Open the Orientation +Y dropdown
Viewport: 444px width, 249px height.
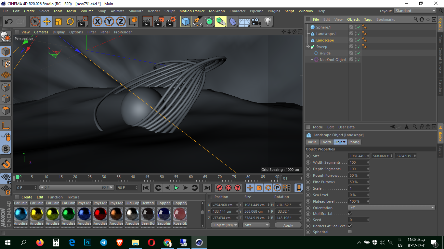click(x=392, y=208)
